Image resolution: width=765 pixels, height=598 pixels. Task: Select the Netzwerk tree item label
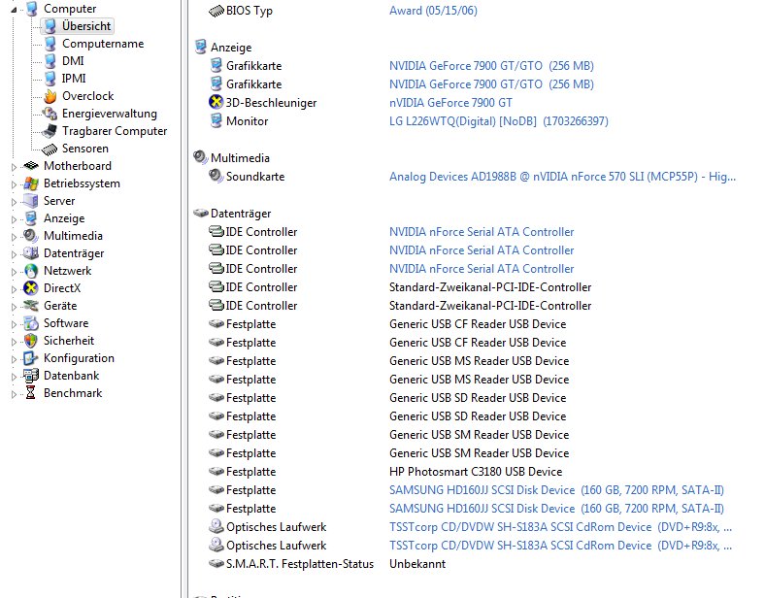[x=67, y=271]
